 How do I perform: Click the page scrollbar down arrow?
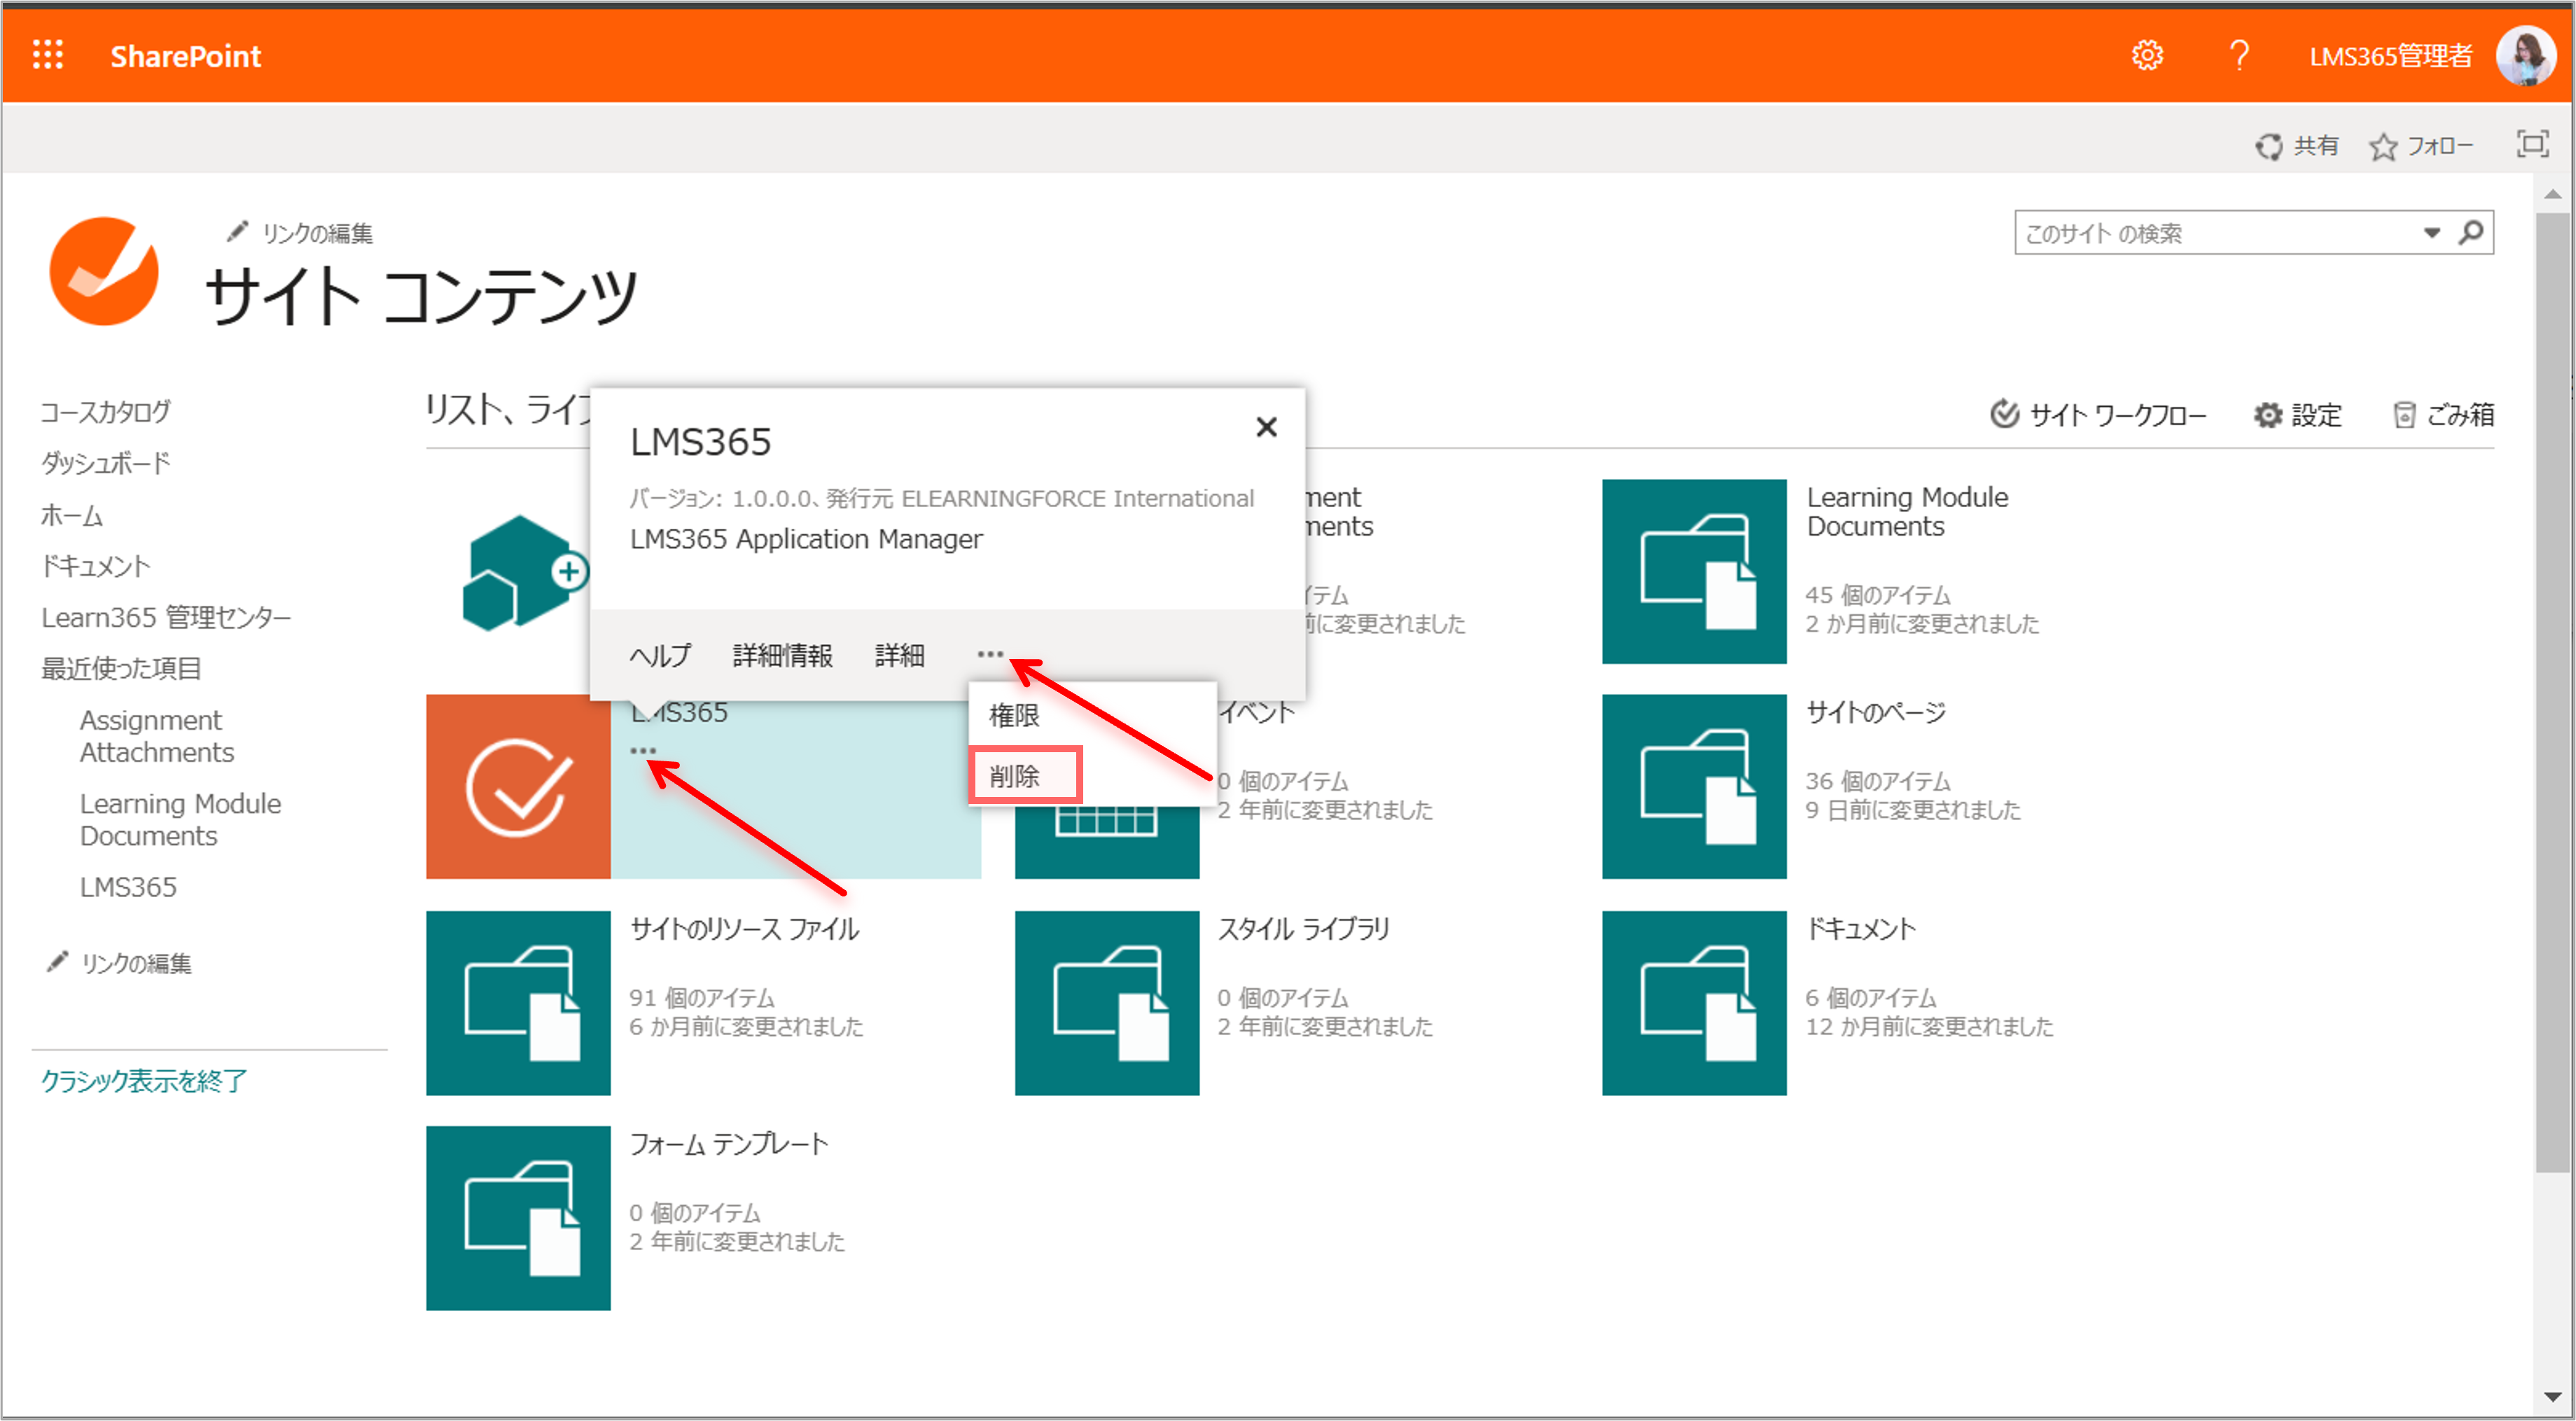click(x=2553, y=1397)
